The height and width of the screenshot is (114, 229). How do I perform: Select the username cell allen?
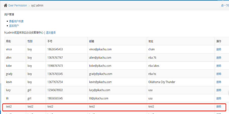(9, 58)
